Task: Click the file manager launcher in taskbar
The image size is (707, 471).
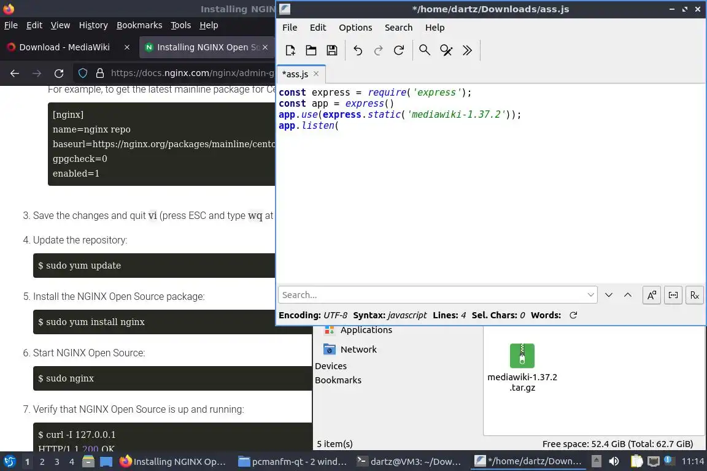Action: [88, 461]
